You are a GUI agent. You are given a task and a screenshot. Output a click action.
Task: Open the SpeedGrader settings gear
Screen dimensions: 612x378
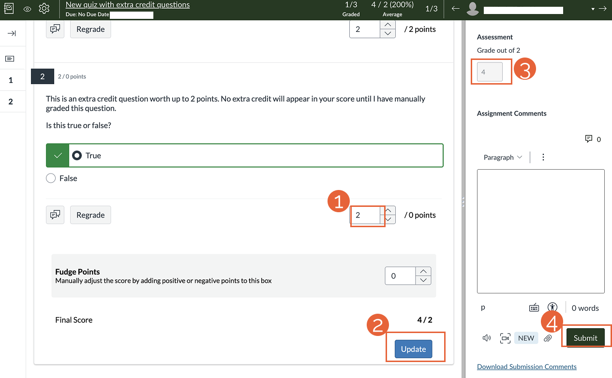(44, 8)
